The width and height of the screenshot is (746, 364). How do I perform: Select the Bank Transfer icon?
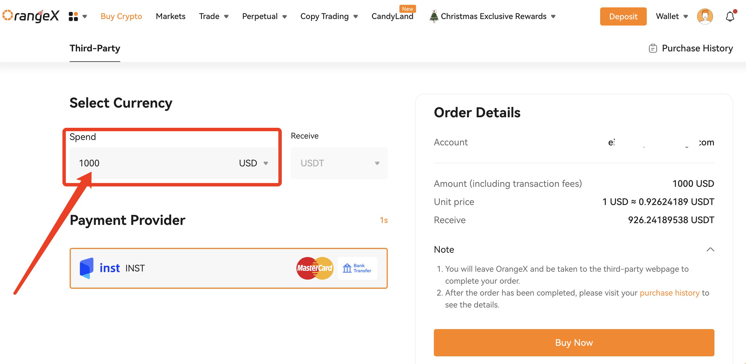(x=357, y=268)
